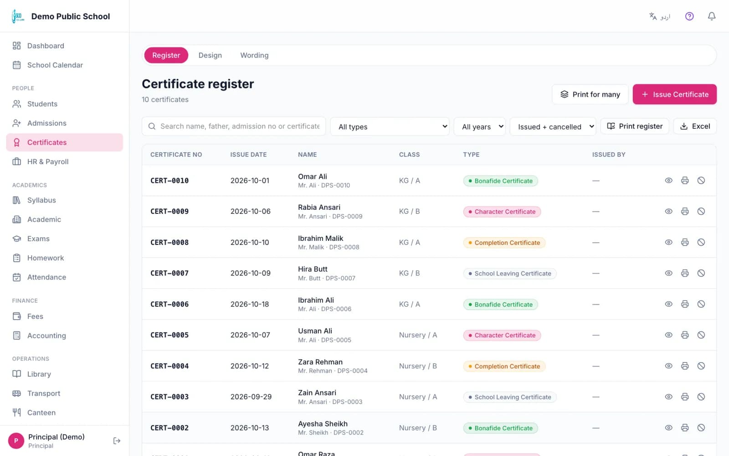The width and height of the screenshot is (729, 456).
Task: Cancel certificate CERT-0010
Action: point(701,181)
